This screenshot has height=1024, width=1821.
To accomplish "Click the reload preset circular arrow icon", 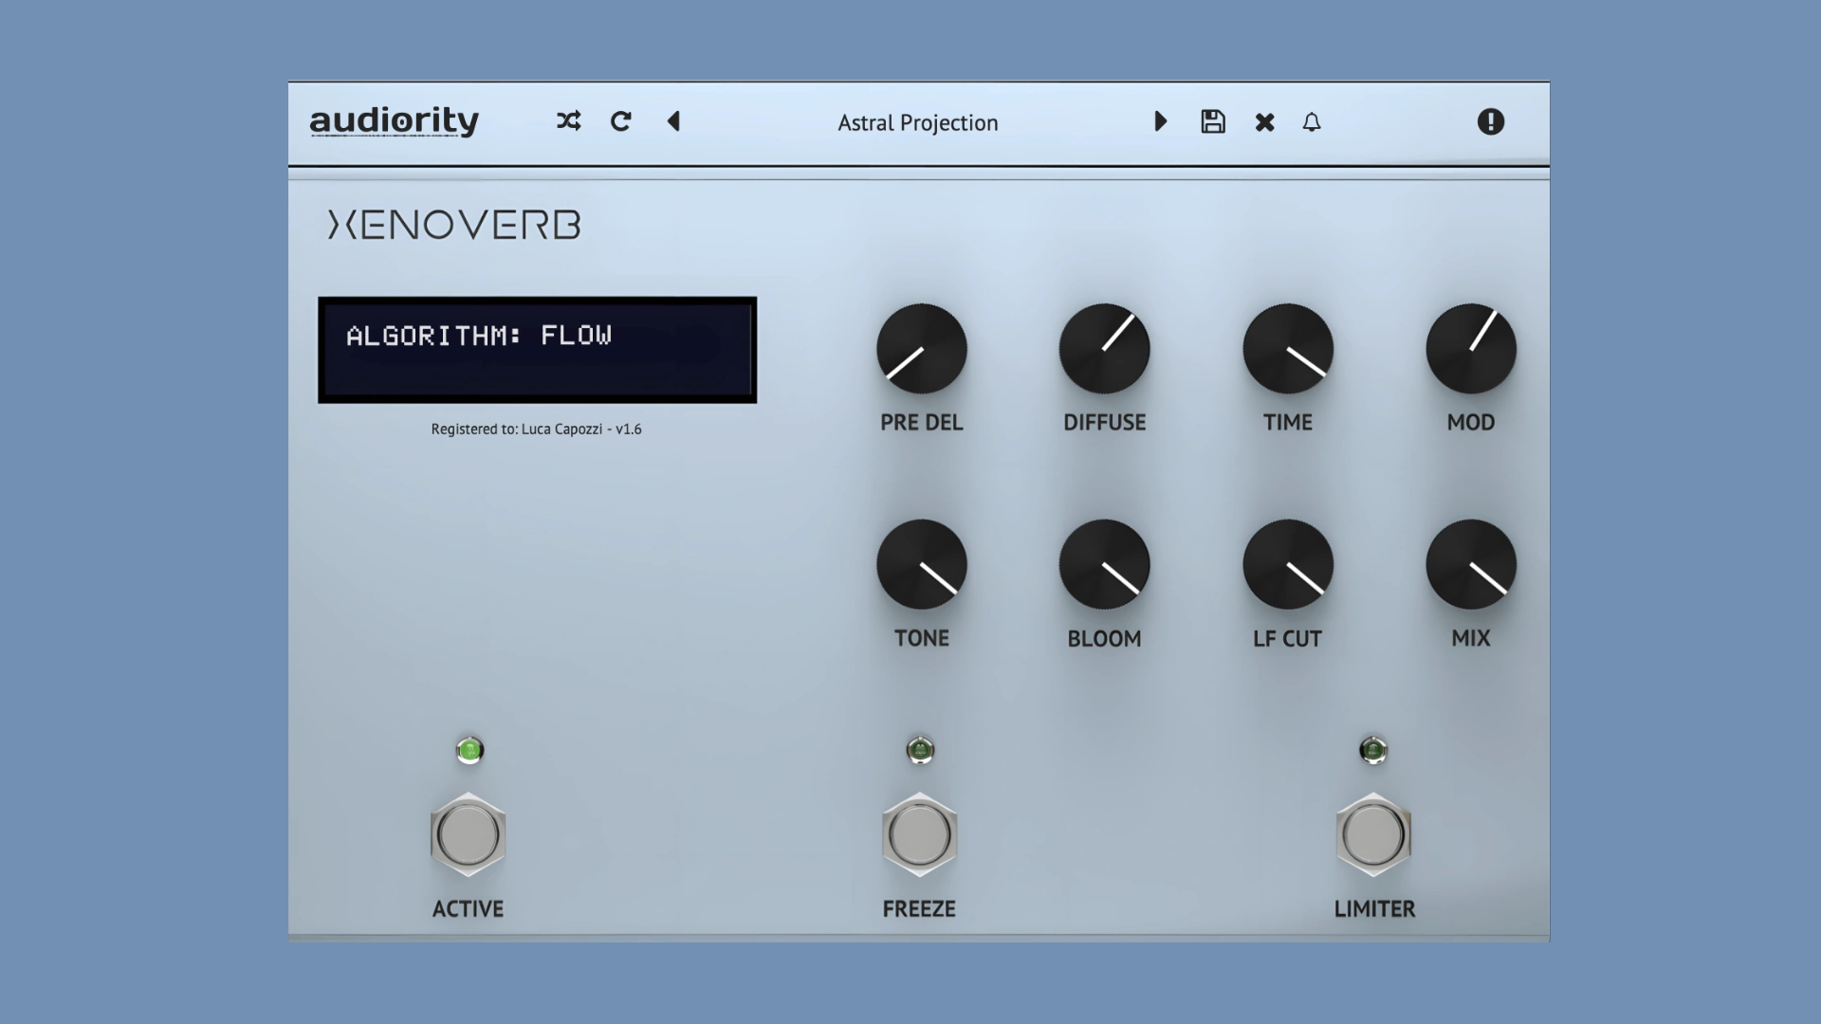I will pyautogui.click(x=621, y=121).
